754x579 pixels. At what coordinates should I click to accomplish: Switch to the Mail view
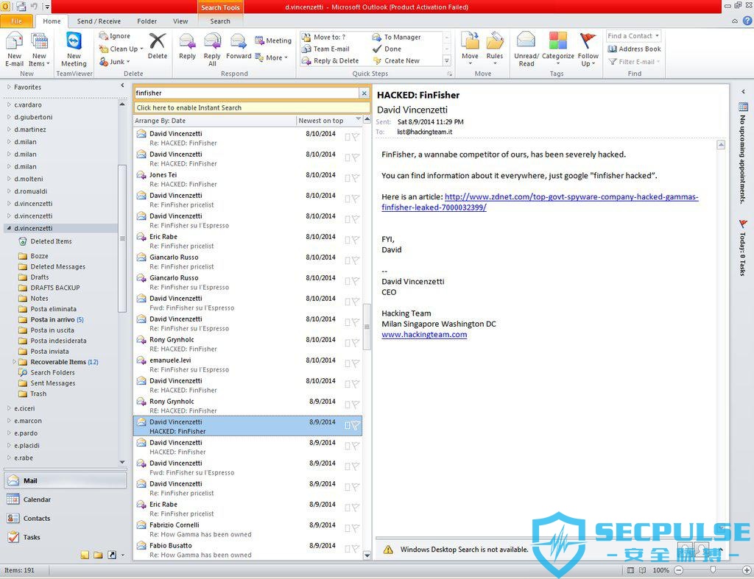point(65,480)
